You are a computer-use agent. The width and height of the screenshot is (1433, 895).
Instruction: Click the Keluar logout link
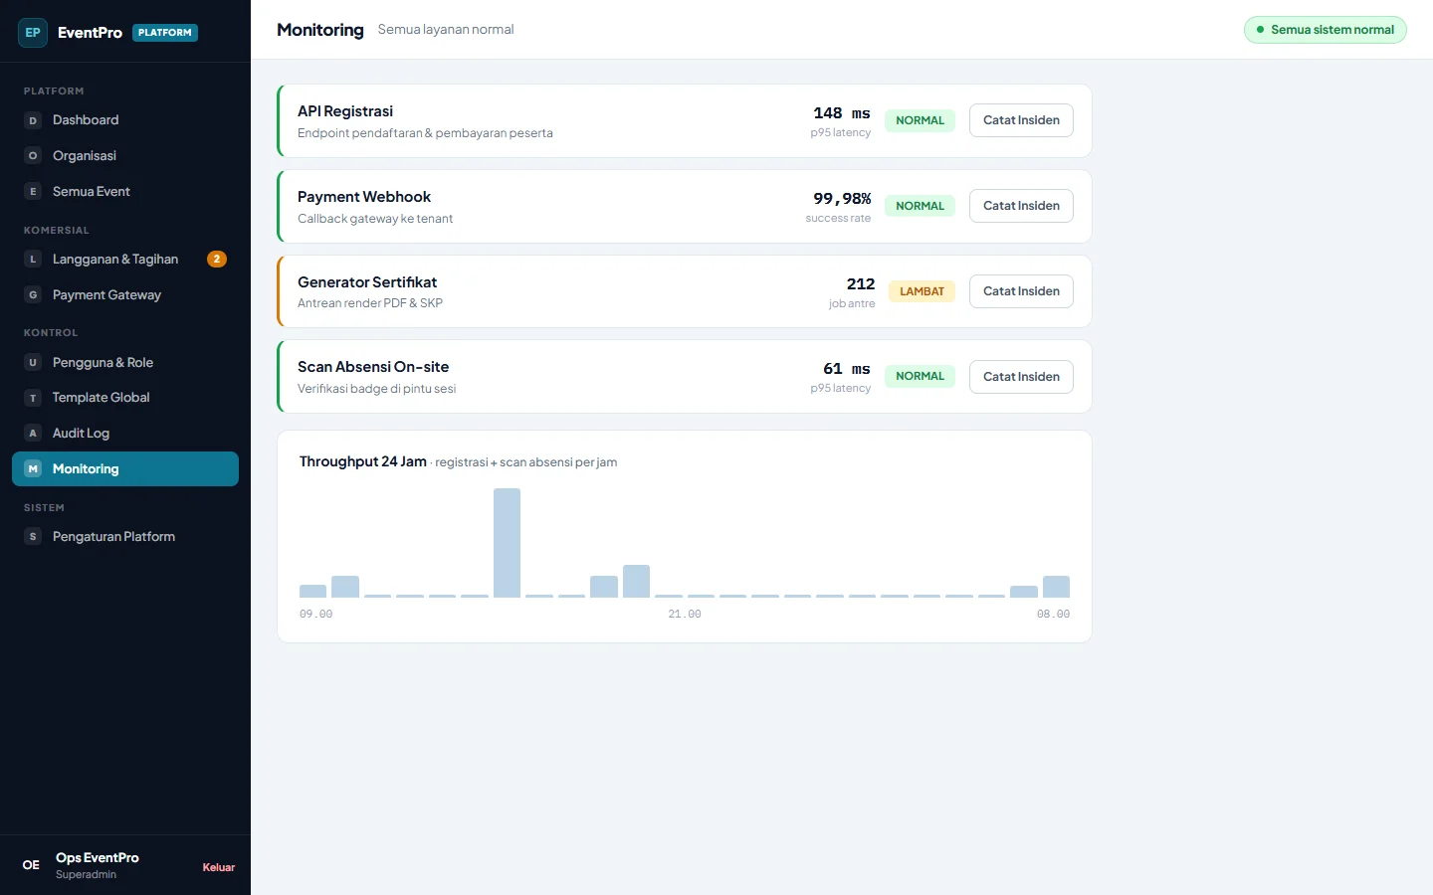(219, 867)
